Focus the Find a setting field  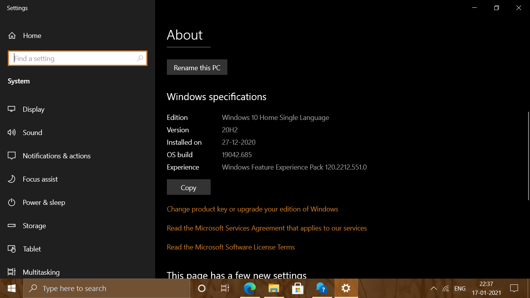78,59
